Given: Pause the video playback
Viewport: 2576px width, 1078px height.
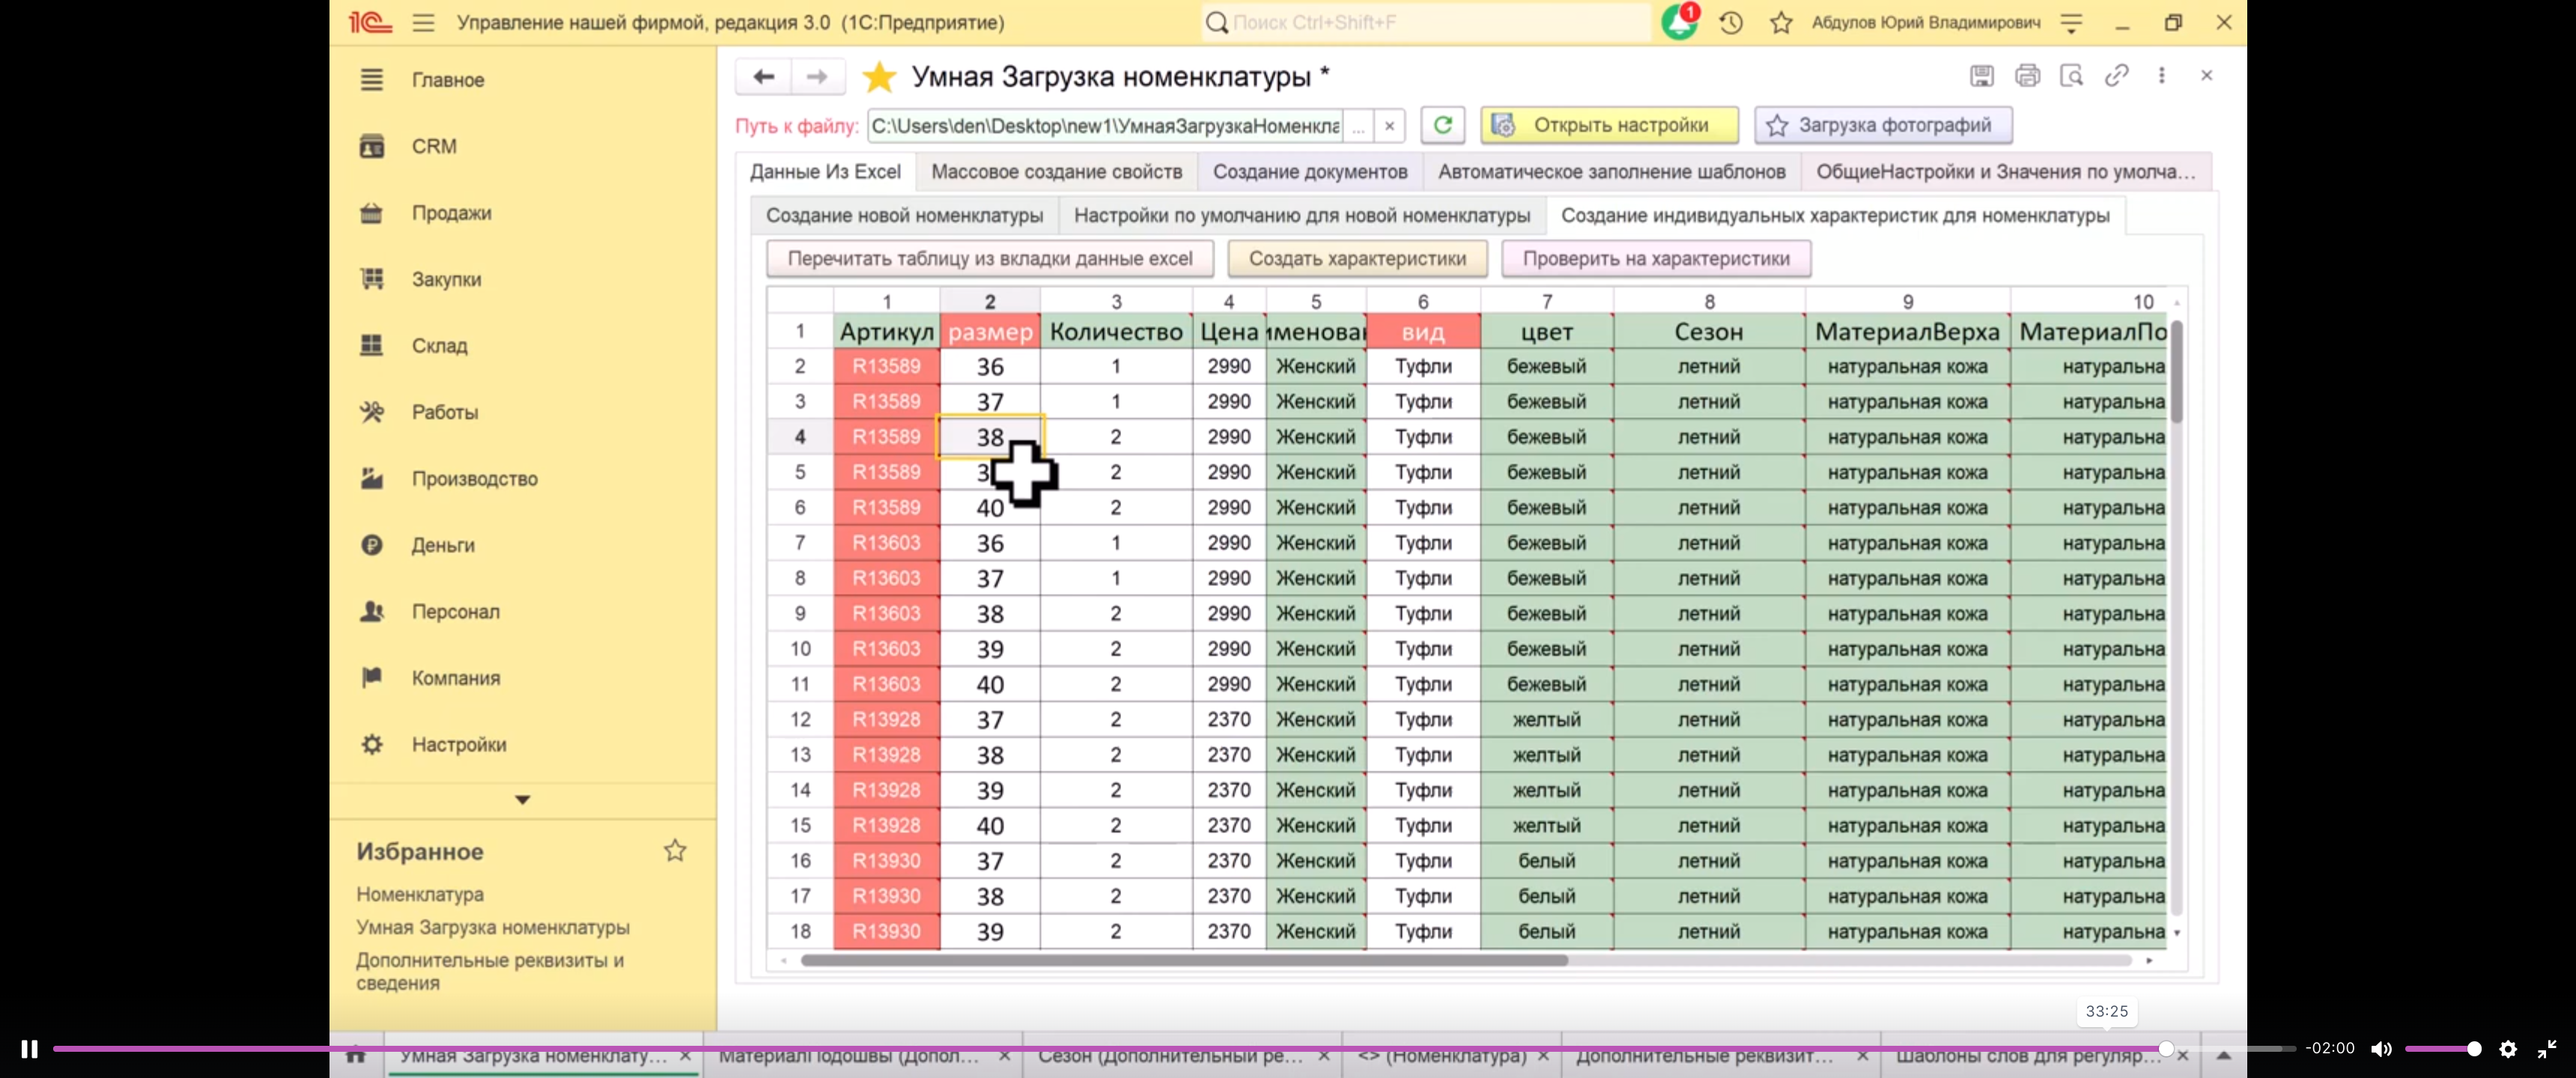Looking at the screenshot, I should click(29, 1049).
